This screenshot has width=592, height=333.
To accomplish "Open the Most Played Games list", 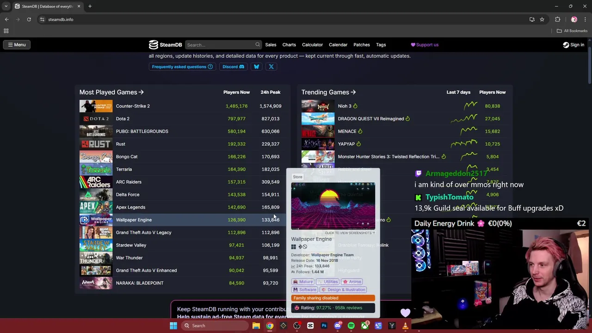I will tap(111, 92).
